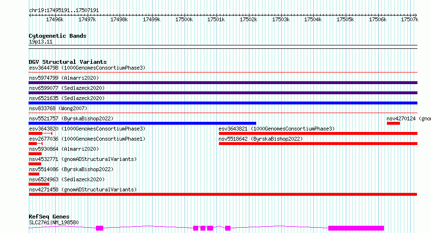Image resolution: width=431 pixels, height=233 pixels.
Task: Click the 17504k ruler tick label
Action: [312, 19]
